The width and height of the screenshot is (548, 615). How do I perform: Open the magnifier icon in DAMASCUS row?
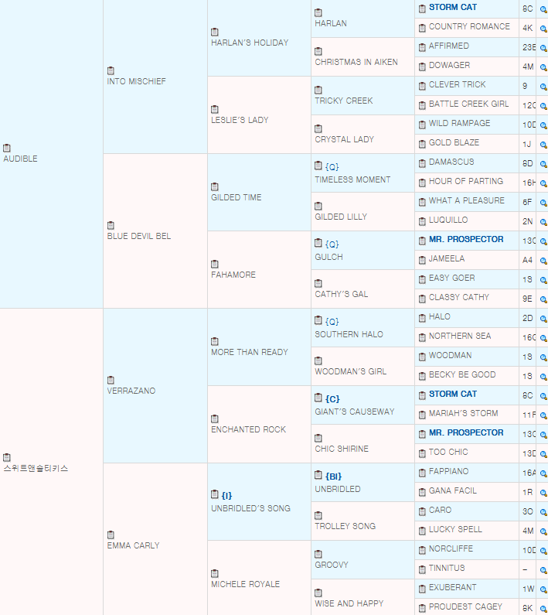(543, 164)
